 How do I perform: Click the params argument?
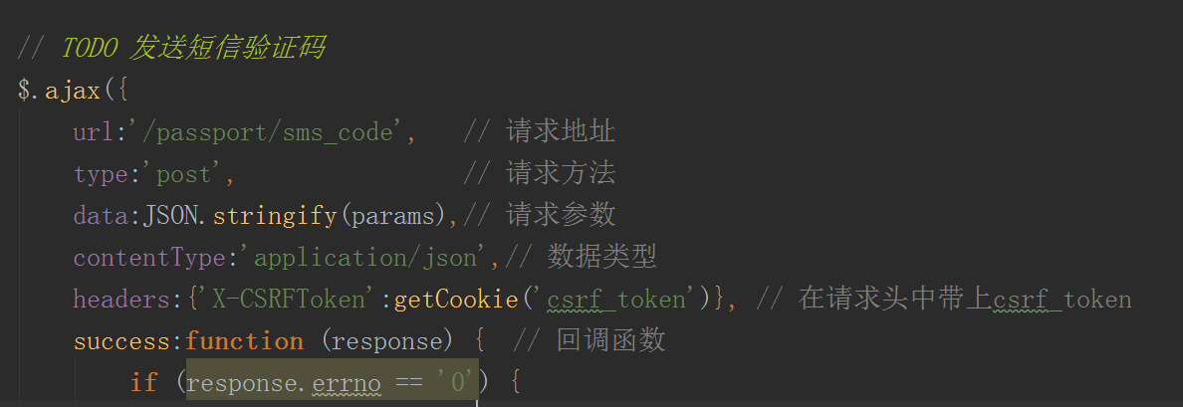coord(393,217)
